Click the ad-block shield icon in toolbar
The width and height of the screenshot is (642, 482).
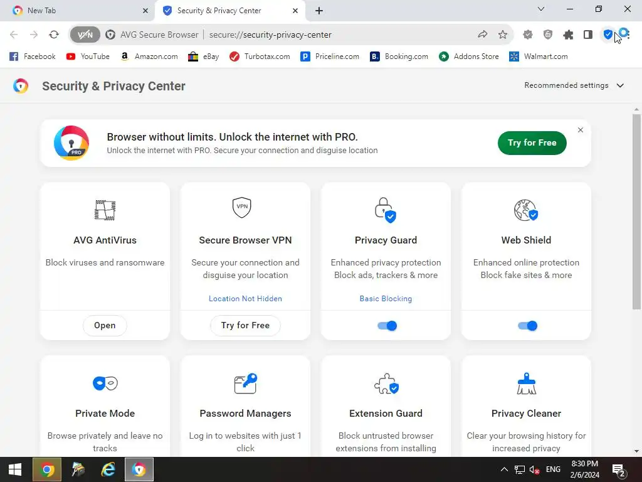(548, 35)
